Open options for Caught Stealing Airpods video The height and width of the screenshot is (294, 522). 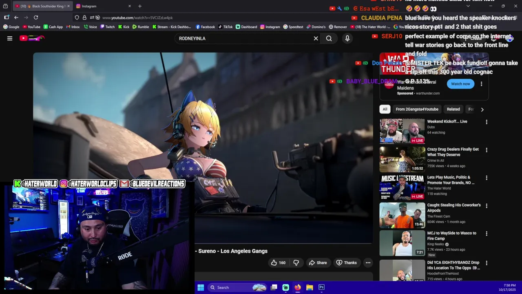tap(486, 206)
